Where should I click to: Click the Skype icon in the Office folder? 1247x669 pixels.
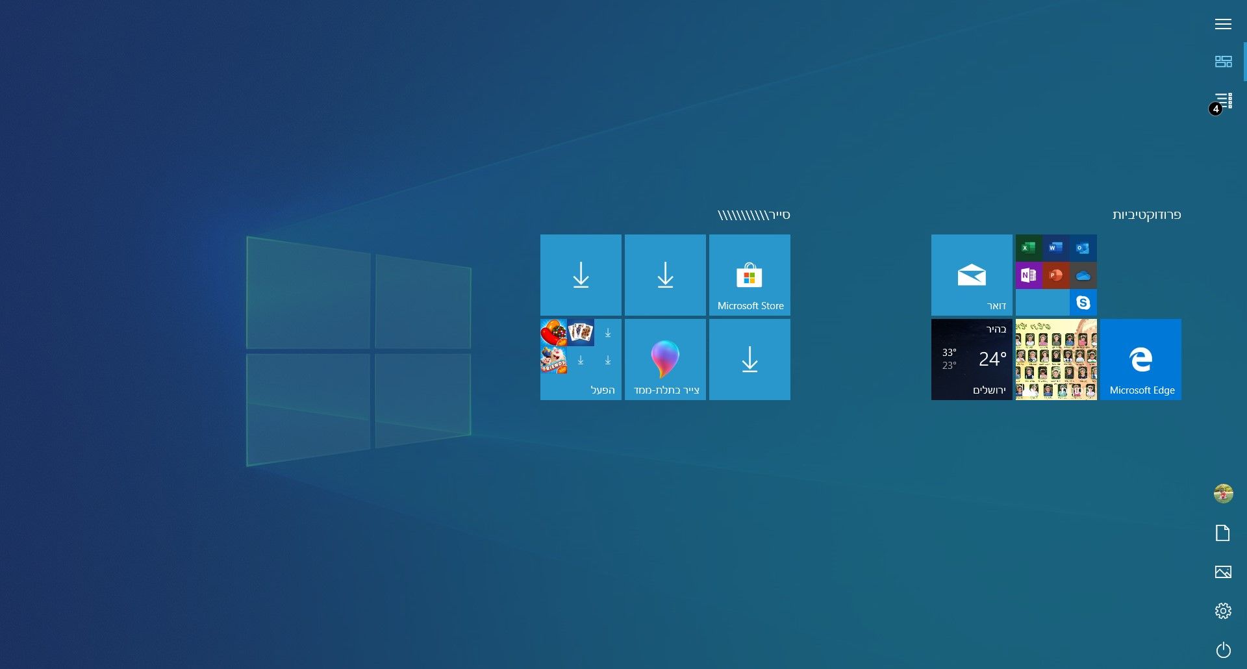pyautogui.click(x=1083, y=303)
